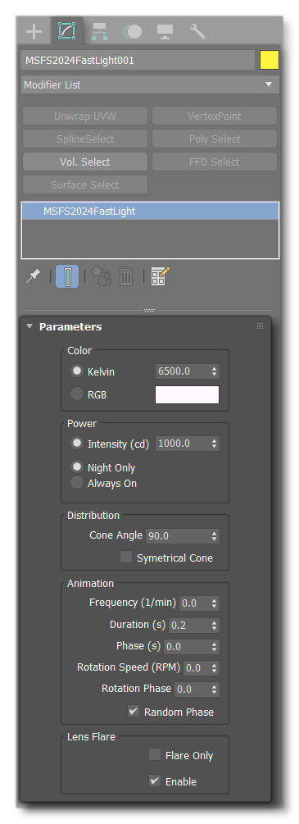299x824 pixels.
Task: Uncheck the Lens Flare Enable checkbox
Action: tap(155, 781)
